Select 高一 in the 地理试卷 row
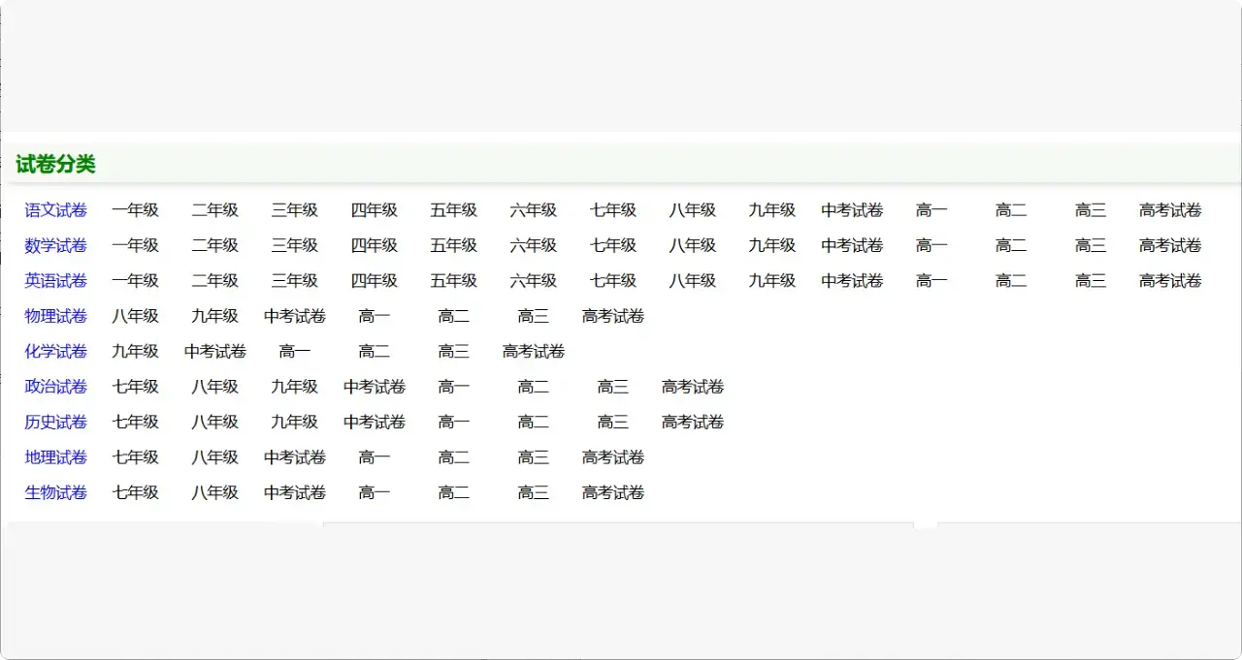This screenshot has height=660, width=1242. 374,456
